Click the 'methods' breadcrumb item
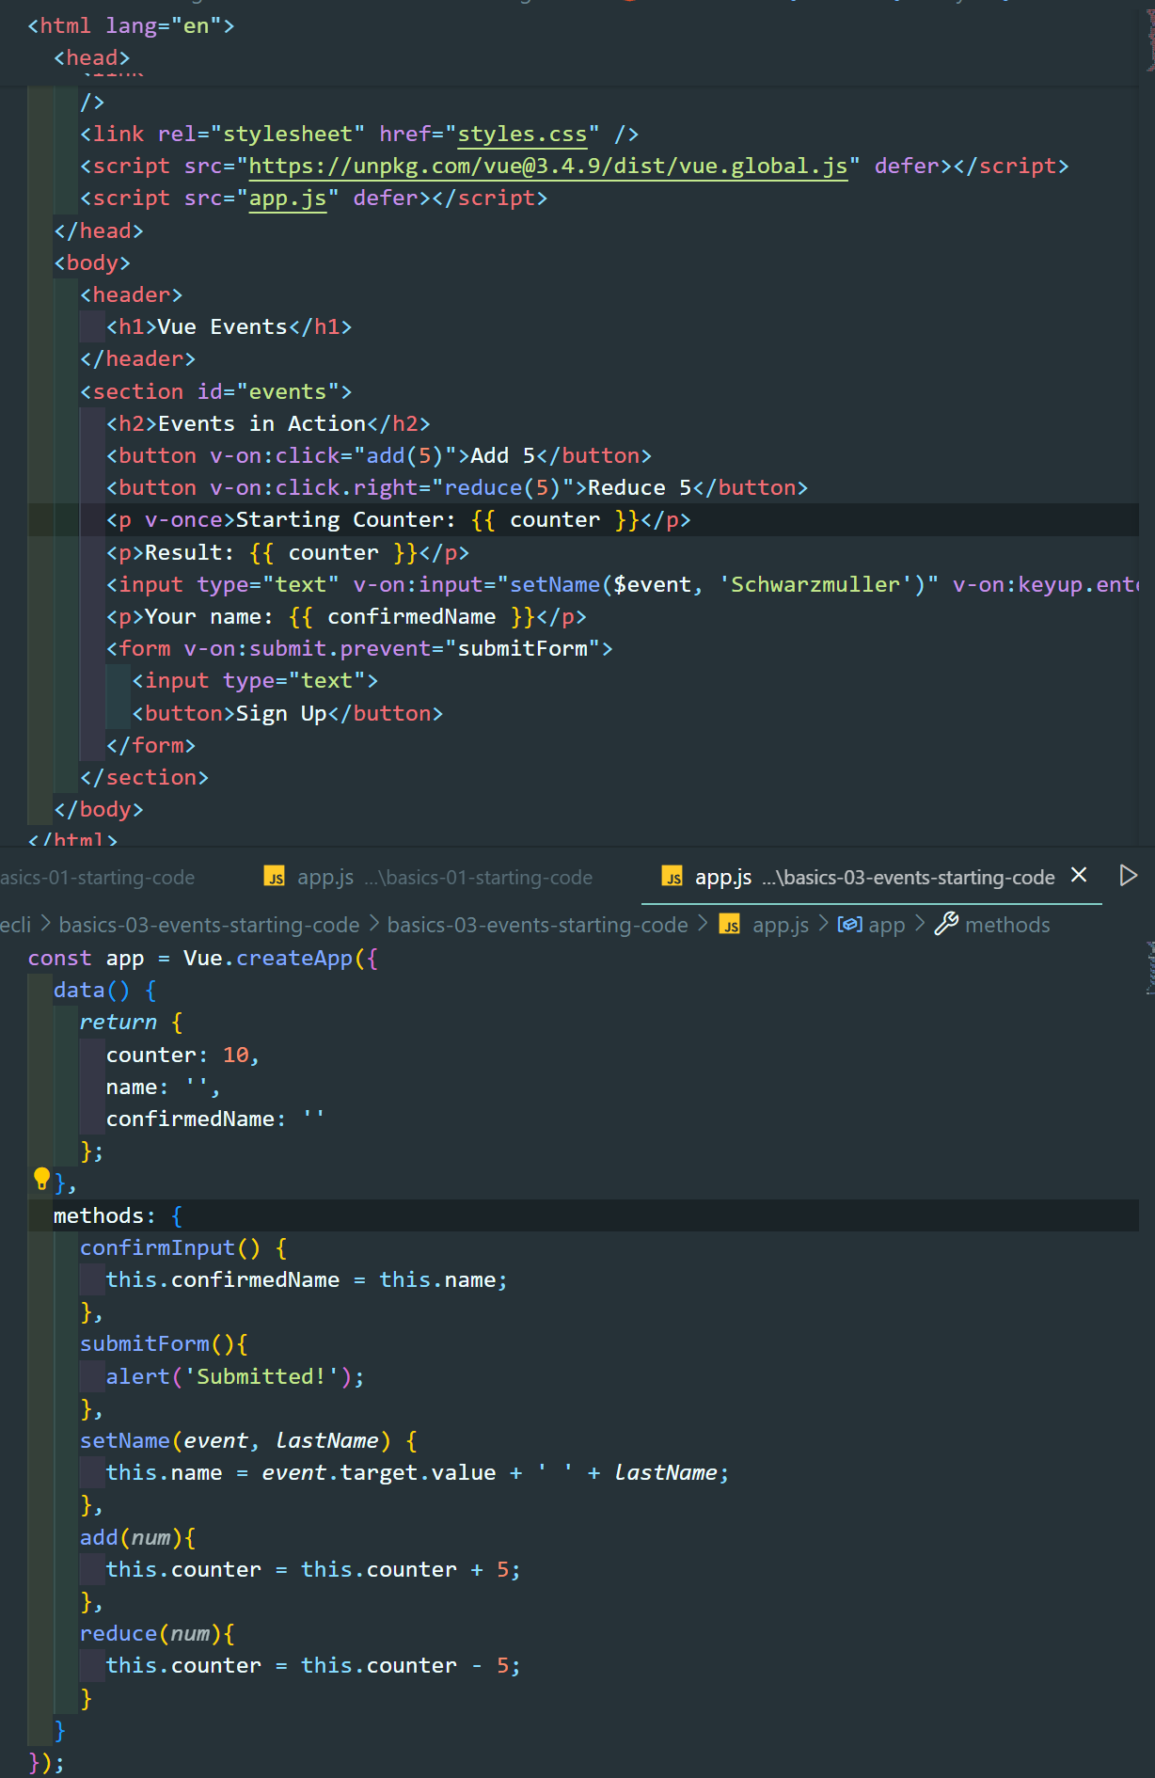The image size is (1155, 1778). [1007, 925]
